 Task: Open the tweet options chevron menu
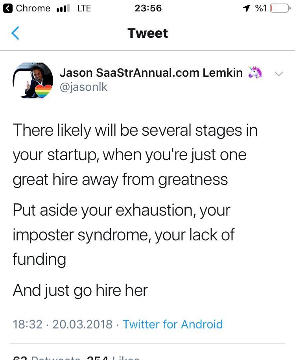278,74
